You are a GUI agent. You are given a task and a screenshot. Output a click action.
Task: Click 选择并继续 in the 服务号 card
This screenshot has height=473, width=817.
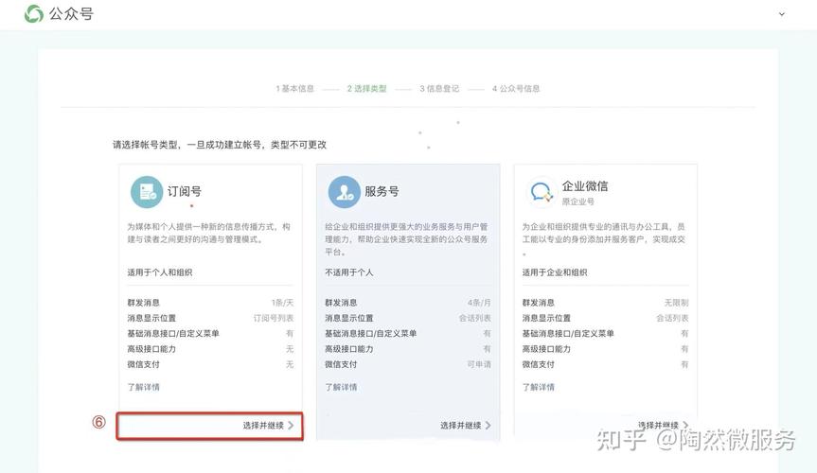coord(461,426)
